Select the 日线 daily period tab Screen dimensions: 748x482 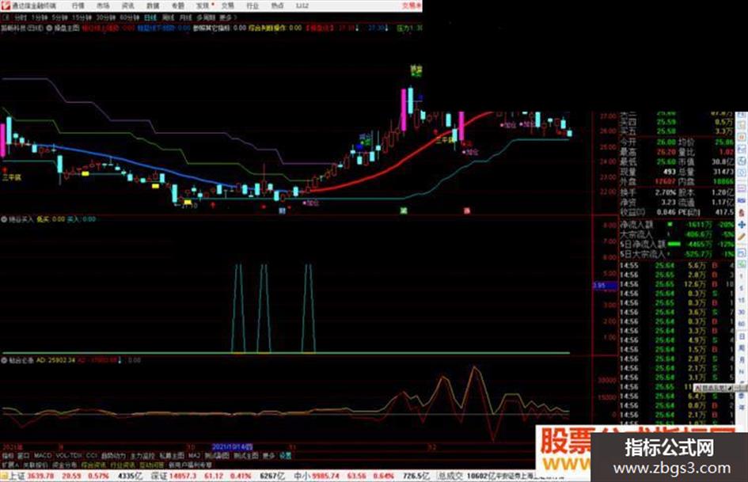pos(150,17)
